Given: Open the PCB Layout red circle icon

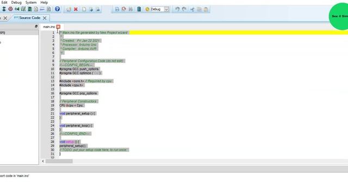Looking at the screenshot, I should tap(10, 9).
